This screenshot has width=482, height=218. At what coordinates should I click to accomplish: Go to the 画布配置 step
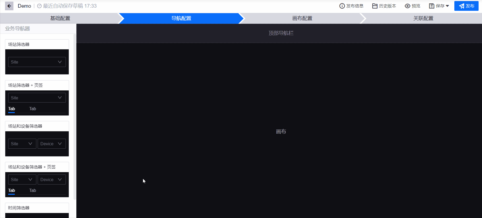click(x=302, y=18)
